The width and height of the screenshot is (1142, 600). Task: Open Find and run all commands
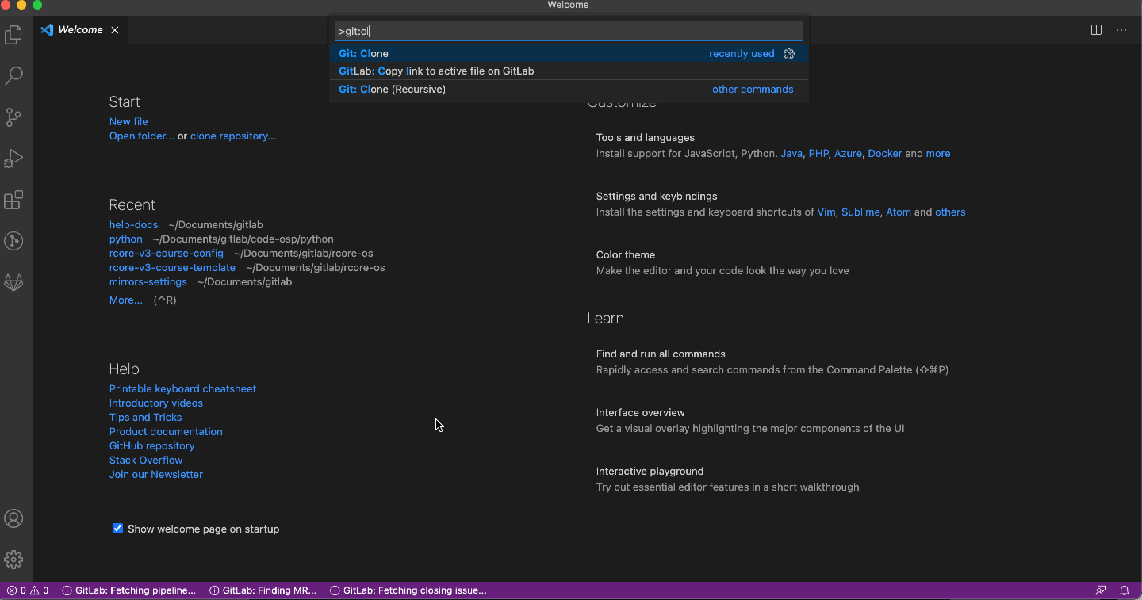coord(661,354)
